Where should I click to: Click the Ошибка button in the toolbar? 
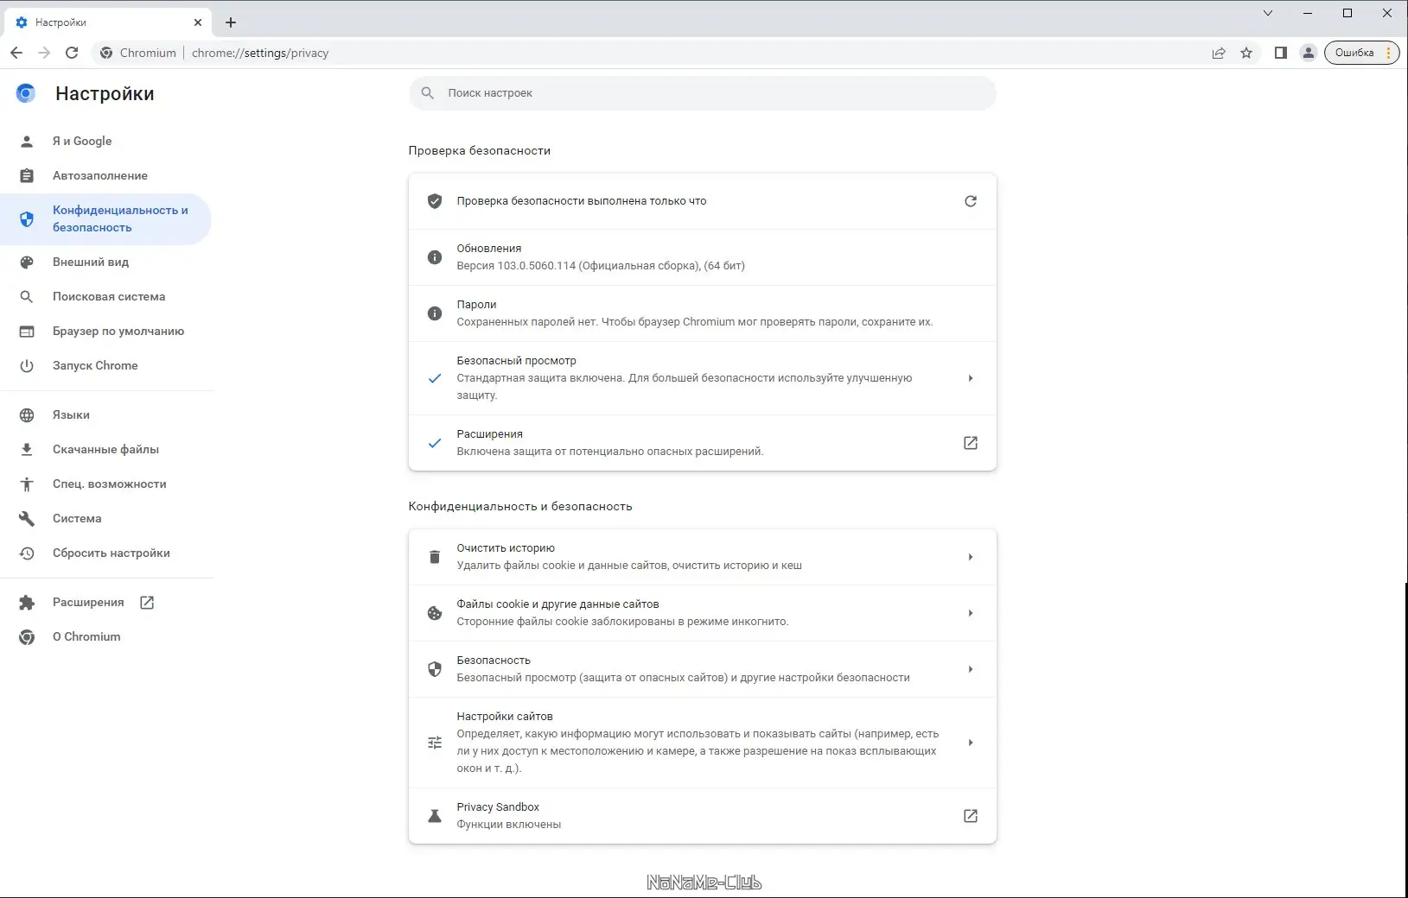point(1354,53)
